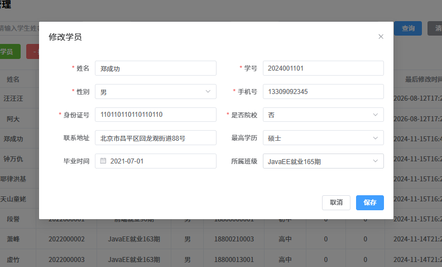Click the 姓名 table column header
This screenshot has height=267, width=442.
click(13, 79)
